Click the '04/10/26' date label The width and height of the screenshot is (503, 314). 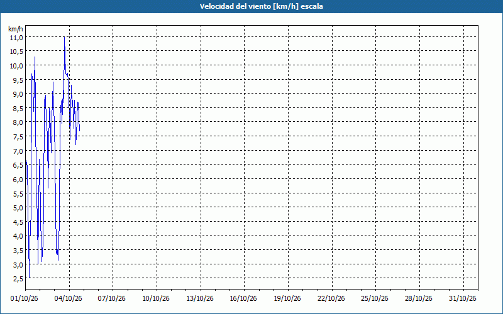(69, 299)
